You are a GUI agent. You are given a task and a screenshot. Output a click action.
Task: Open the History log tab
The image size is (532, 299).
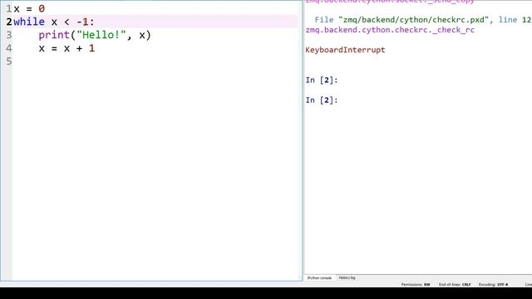coord(347,277)
